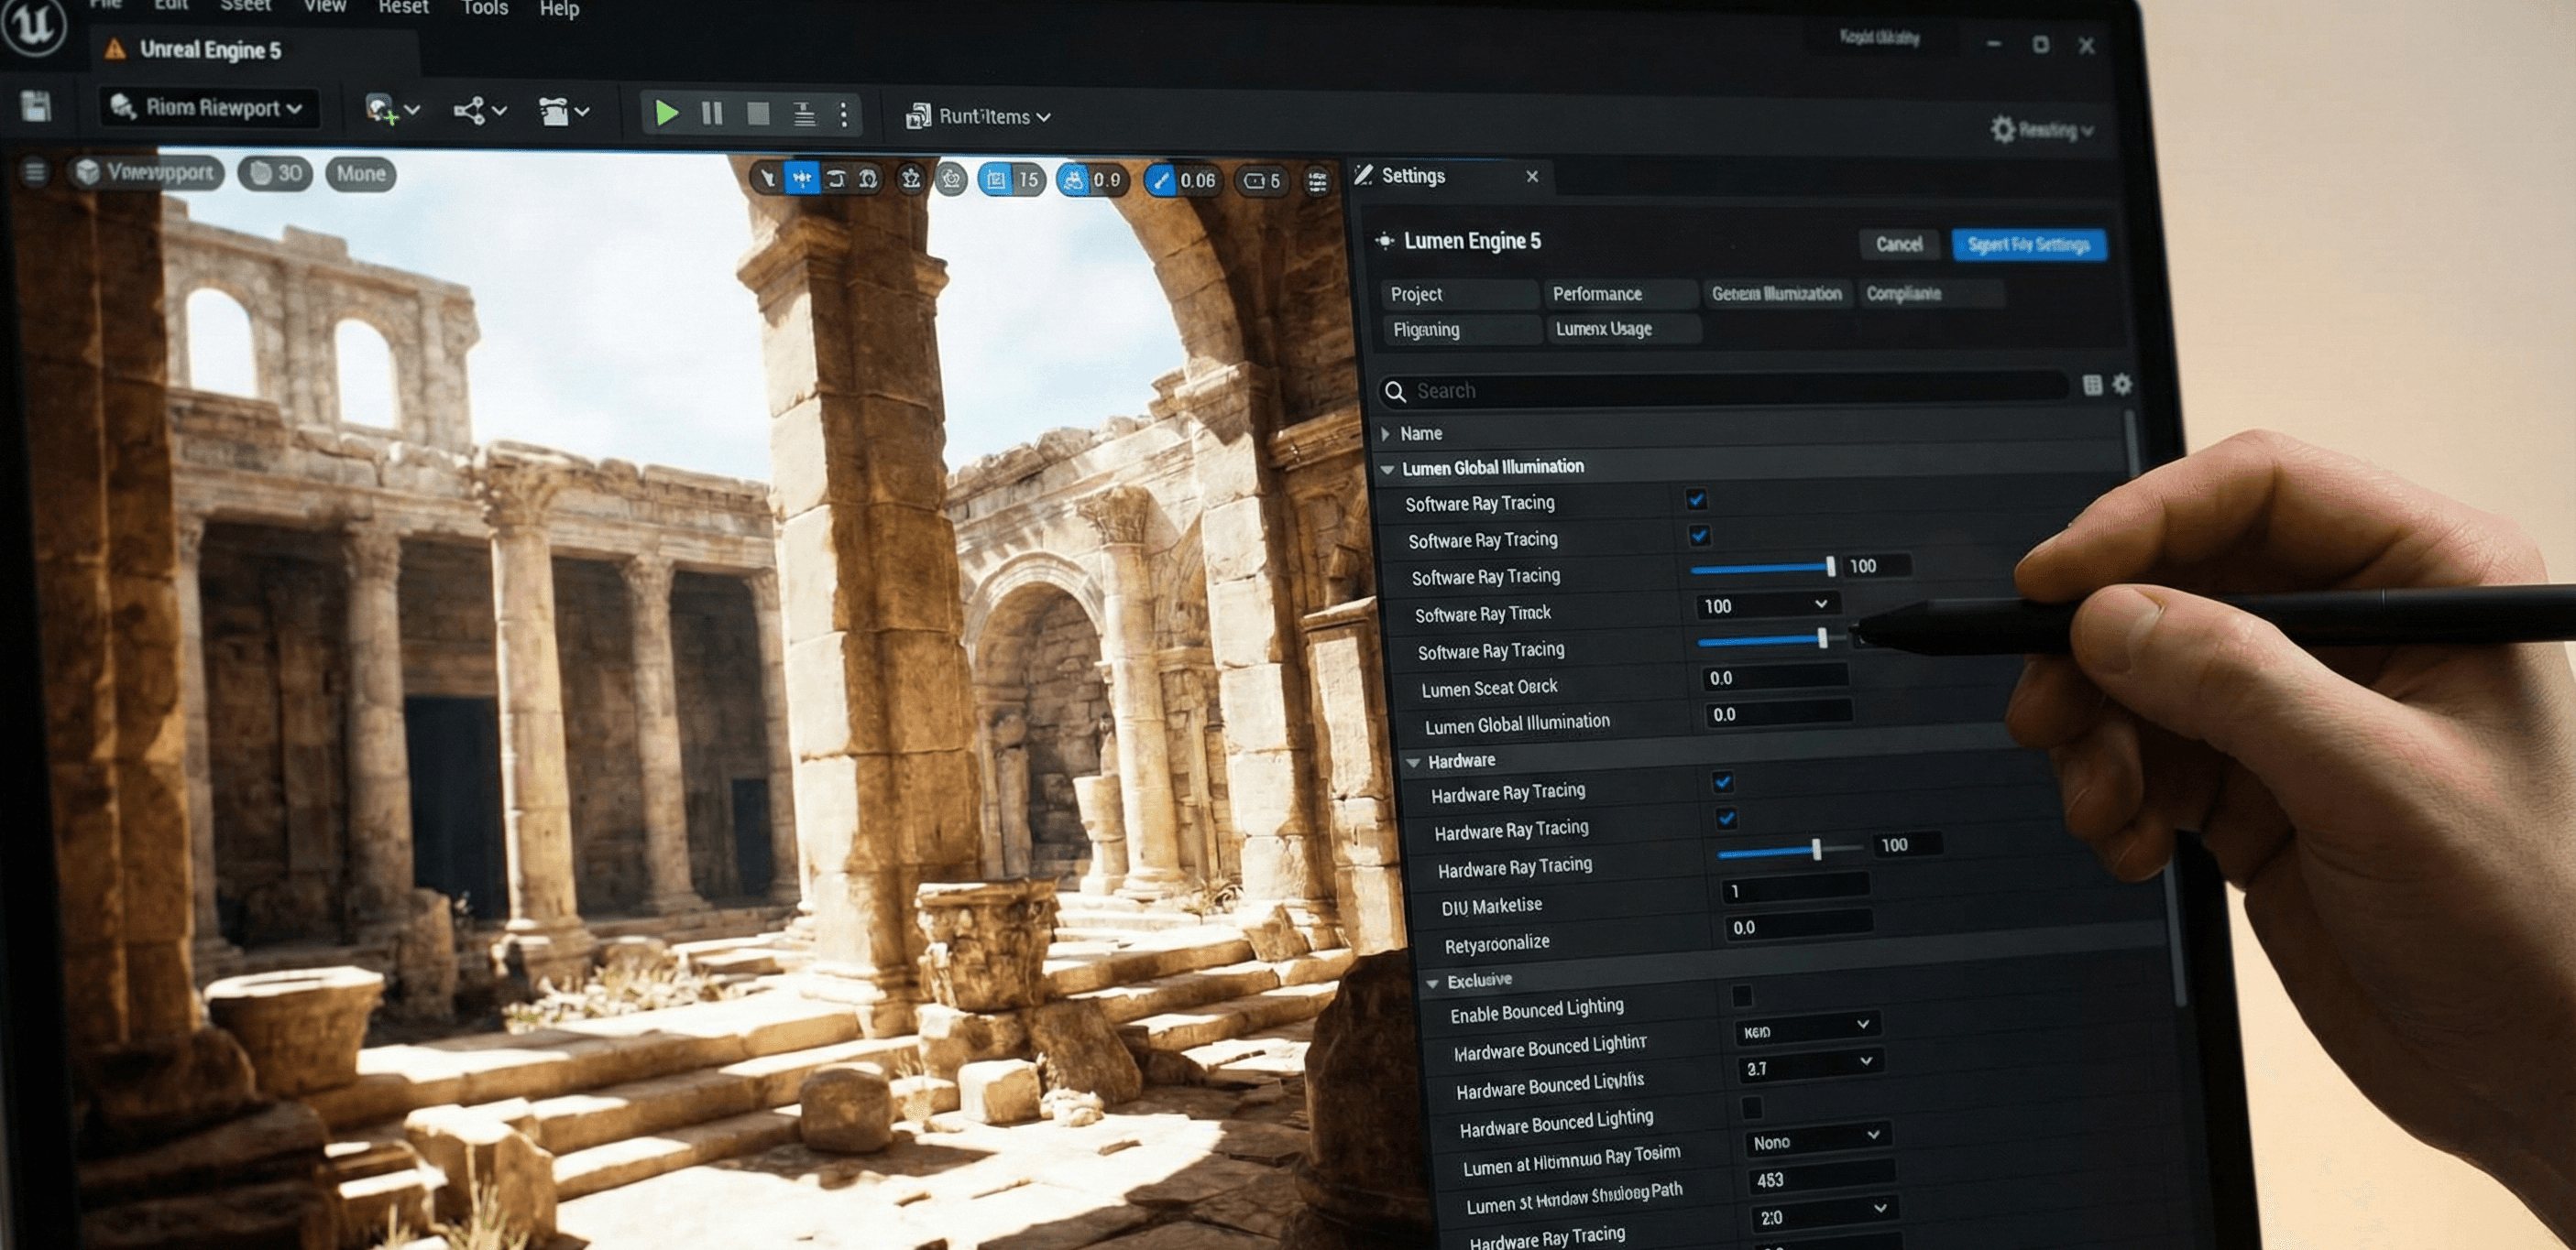Click the Save floppy disk icon

(36, 106)
